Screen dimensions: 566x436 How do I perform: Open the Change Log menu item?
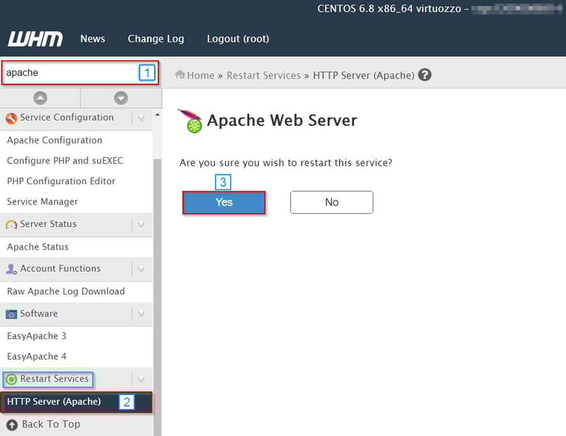(x=156, y=38)
